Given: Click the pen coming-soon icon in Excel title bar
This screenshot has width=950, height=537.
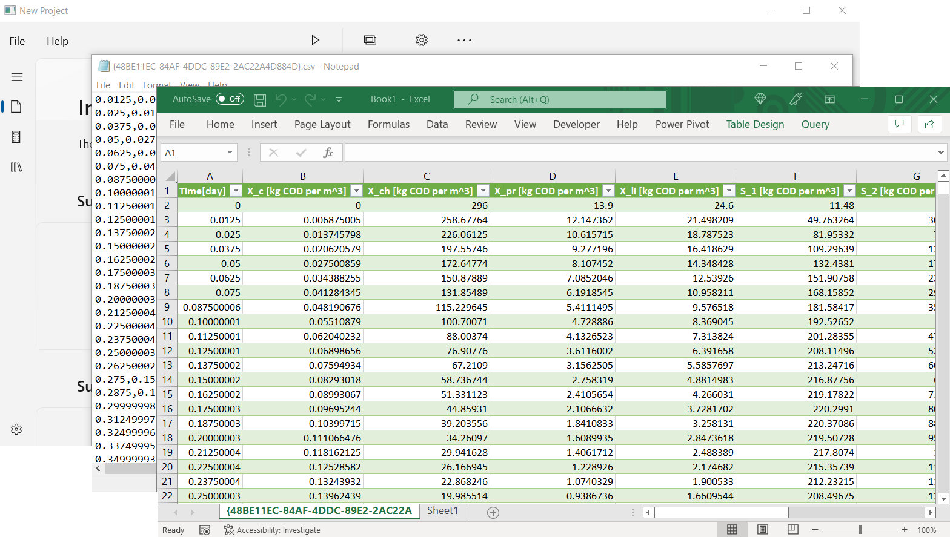Looking at the screenshot, I should (796, 99).
